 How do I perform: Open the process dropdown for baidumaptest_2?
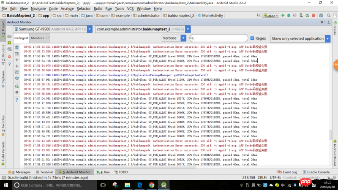[188, 29]
